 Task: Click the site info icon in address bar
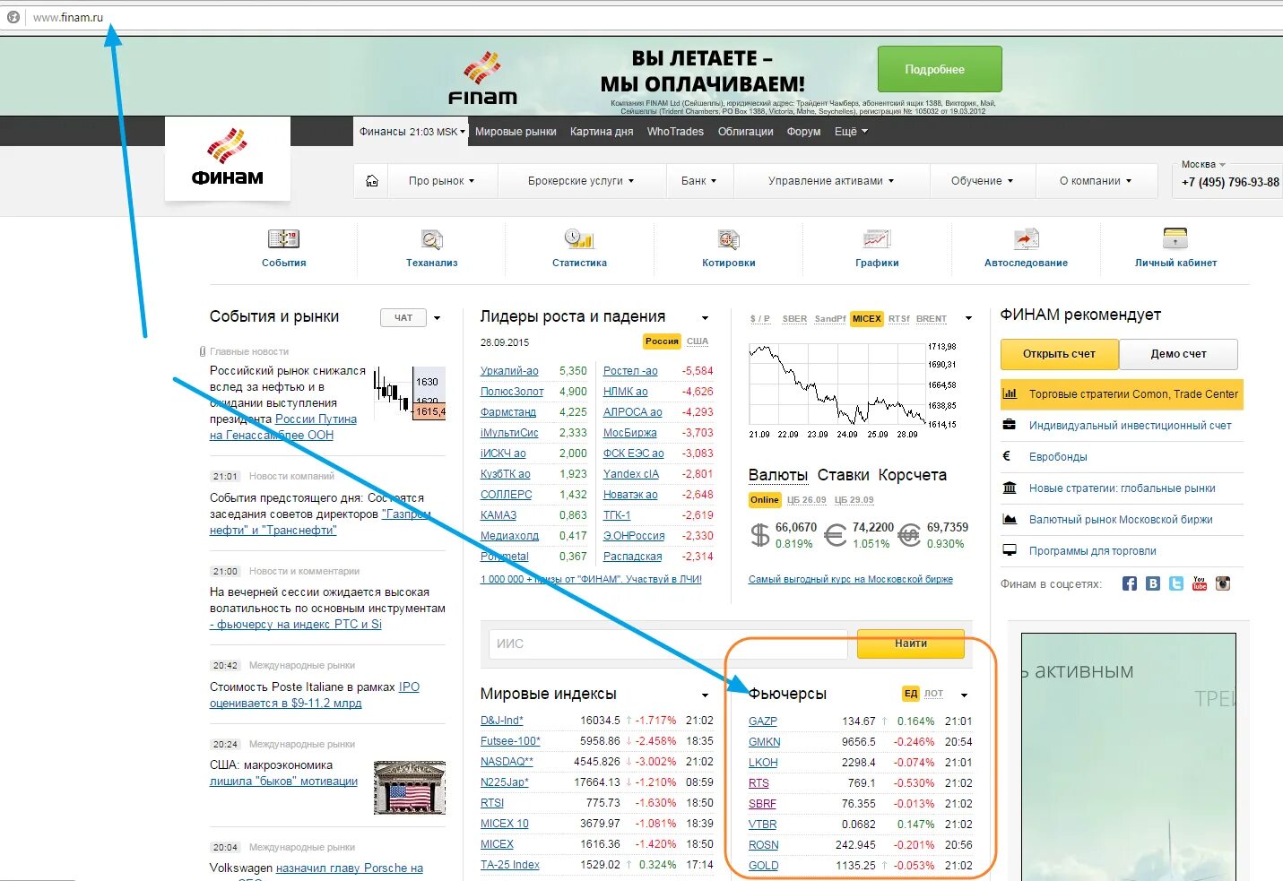click(x=13, y=16)
